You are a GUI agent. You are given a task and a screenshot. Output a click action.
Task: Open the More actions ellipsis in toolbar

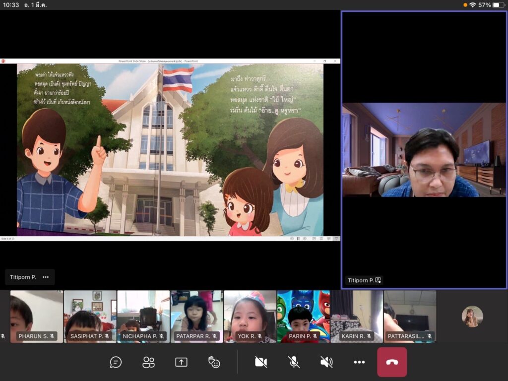[359, 362]
